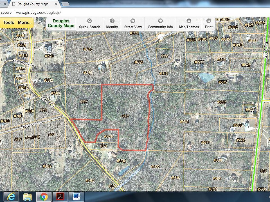Click parcel label #6900
270x202 pixels.
[18, 116]
